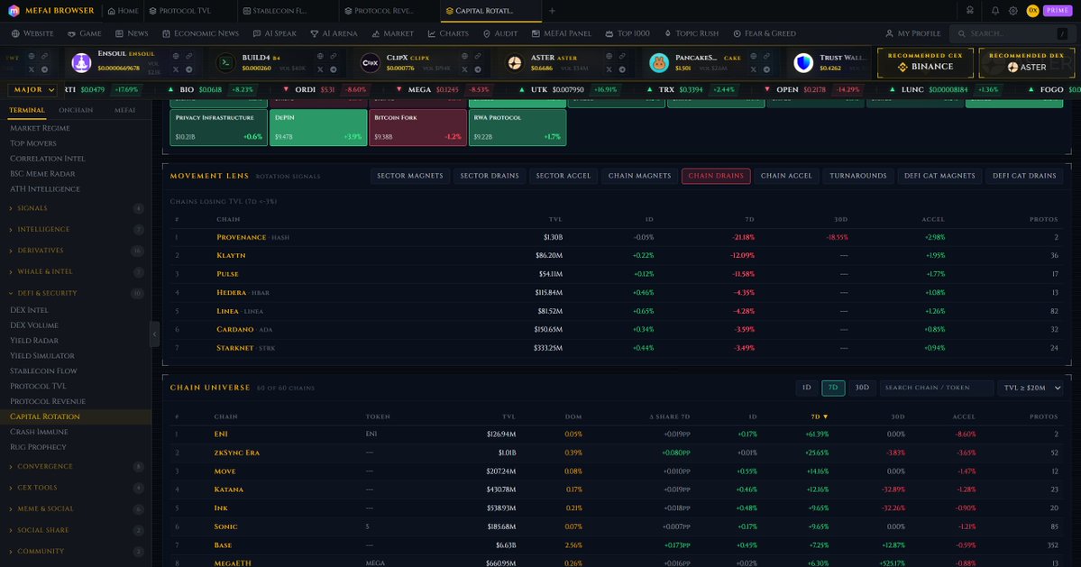Collapse the DeFi & Security group
Screen dimensions: 1081x567
[x=76, y=294]
